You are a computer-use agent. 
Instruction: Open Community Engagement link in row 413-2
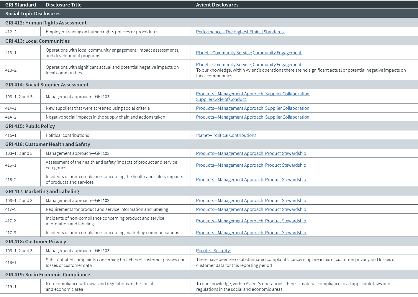277,65
